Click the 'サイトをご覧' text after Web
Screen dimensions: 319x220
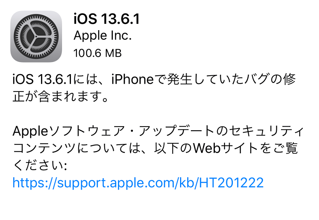pyautogui.click(x=259, y=148)
